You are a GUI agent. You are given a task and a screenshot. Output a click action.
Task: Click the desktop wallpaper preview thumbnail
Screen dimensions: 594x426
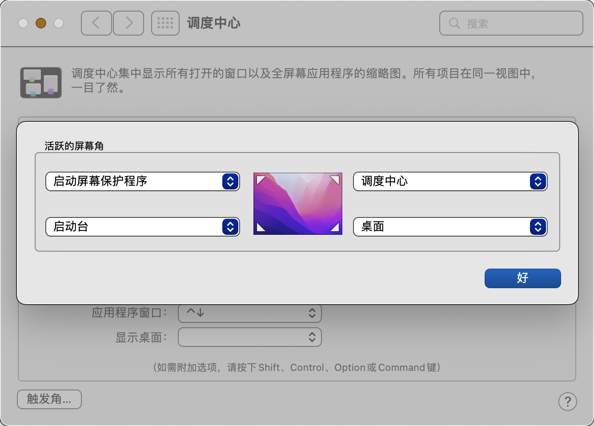coord(297,203)
